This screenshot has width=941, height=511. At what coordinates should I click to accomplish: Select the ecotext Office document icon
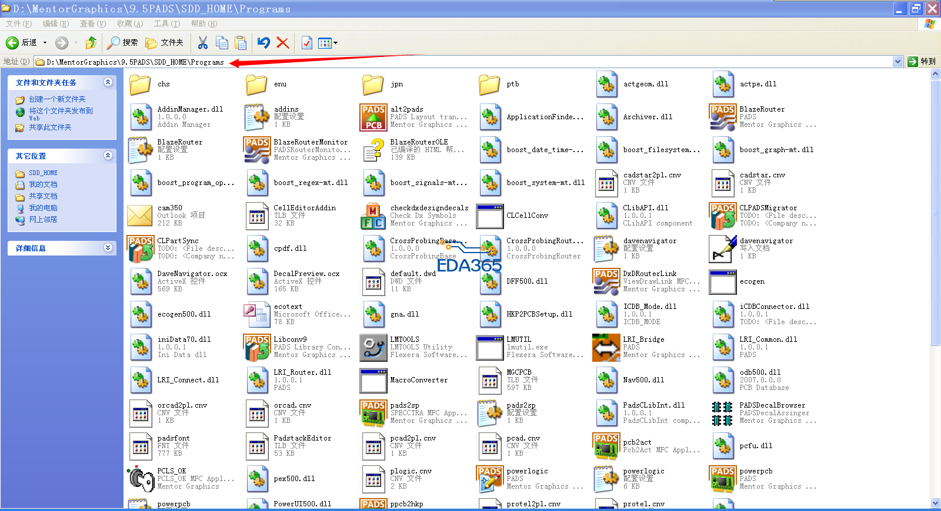pos(256,314)
